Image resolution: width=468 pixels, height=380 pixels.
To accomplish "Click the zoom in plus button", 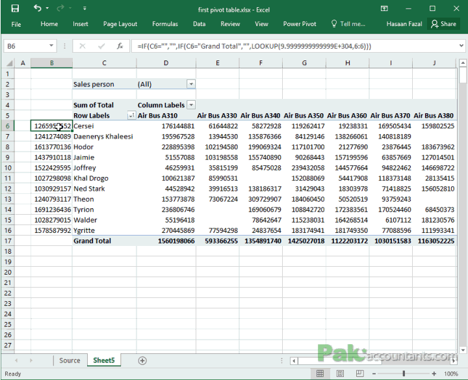I will coord(434,373).
